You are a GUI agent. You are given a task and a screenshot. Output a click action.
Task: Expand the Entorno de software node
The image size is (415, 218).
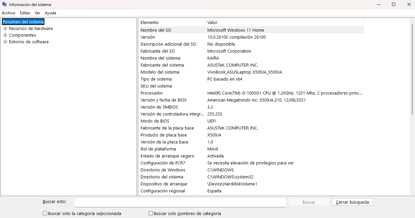[x=5, y=42]
